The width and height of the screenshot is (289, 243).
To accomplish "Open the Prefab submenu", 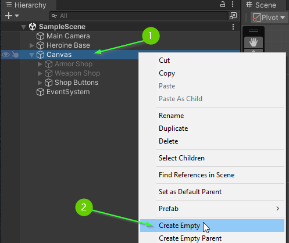I will [212, 209].
